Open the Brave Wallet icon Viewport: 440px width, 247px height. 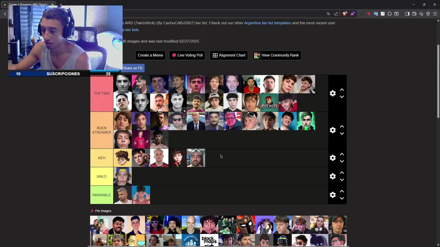tap(414, 14)
